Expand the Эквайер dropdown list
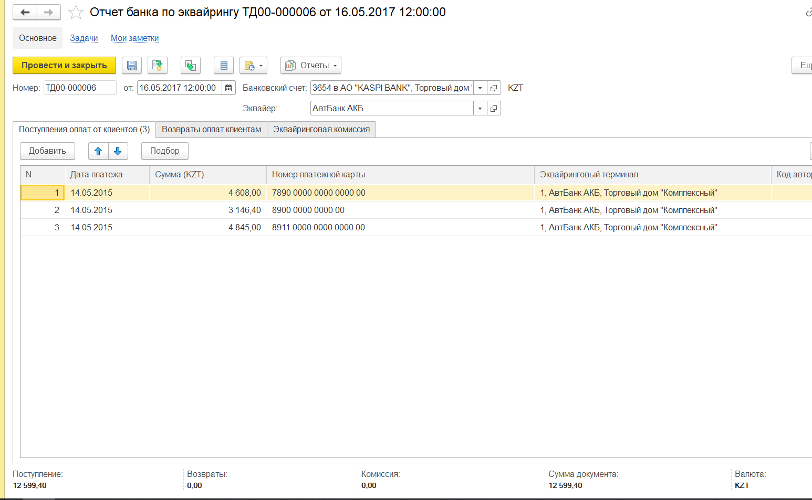This screenshot has width=812, height=500. [480, 109]
